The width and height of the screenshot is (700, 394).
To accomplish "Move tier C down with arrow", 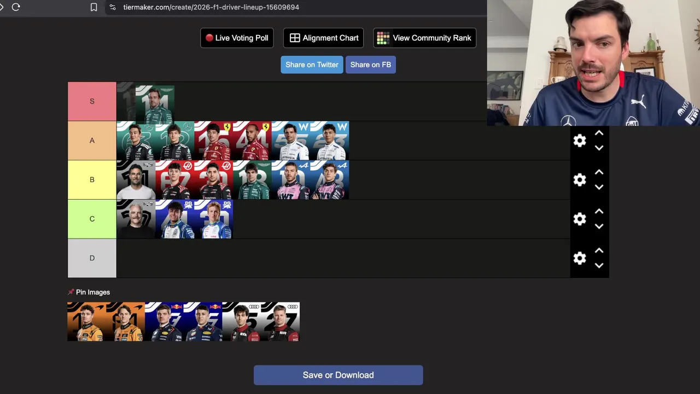I will pos(599,226).
